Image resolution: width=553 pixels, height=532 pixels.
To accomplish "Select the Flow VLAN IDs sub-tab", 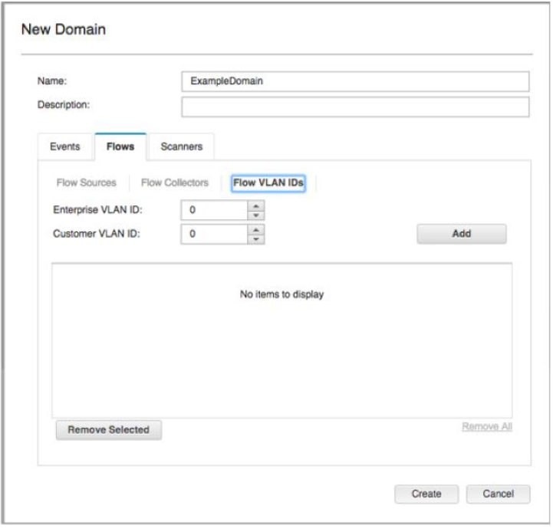I will [x=268, y=183].
